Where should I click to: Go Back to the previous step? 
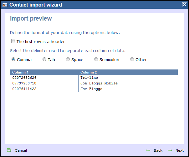pyautogui.click(x=158, y=150)
